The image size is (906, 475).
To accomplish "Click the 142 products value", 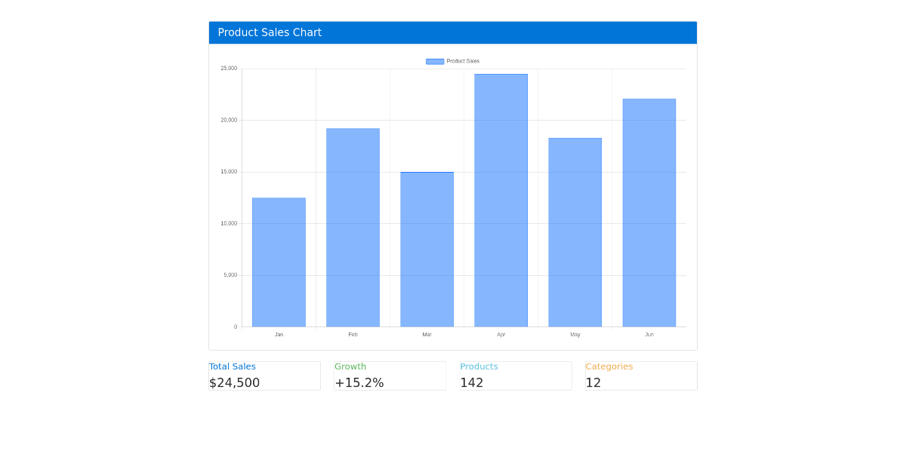I will click(472, 383).
